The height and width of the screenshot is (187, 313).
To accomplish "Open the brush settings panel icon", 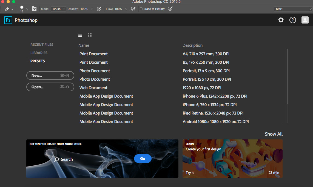I will [34, 9].
